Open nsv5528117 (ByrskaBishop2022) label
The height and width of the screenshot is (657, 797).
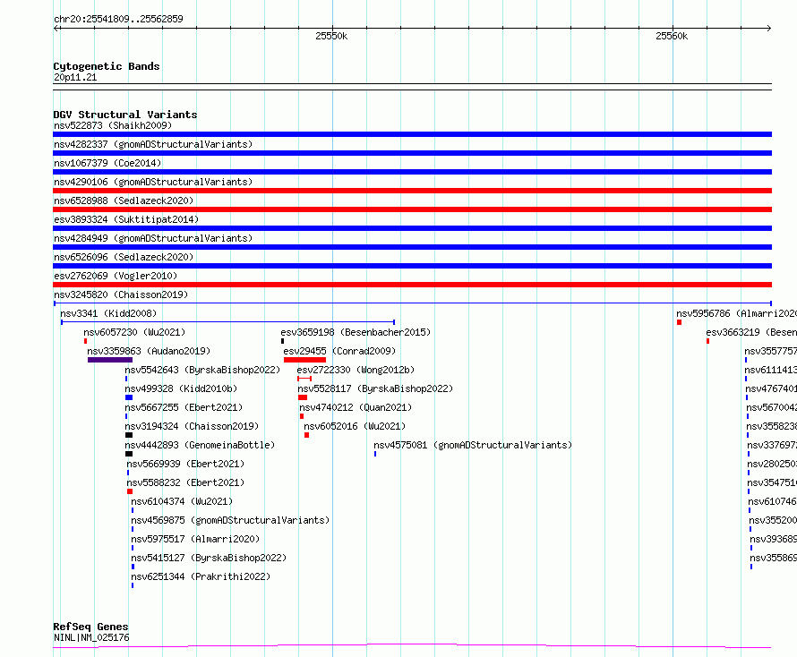(x=375, y=388)
